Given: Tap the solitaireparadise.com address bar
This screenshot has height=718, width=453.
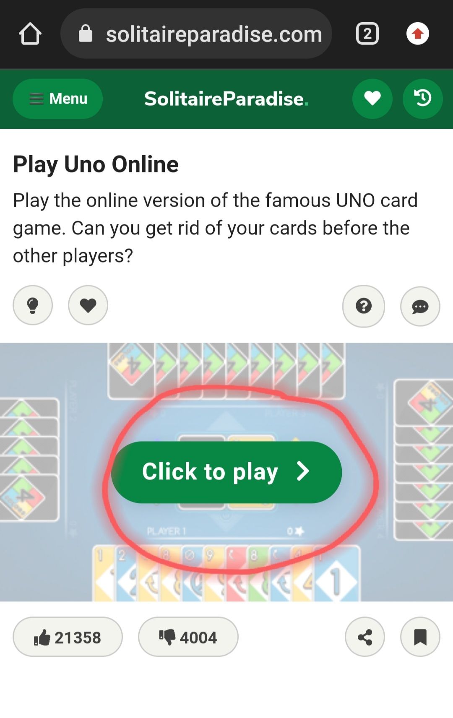Looking at the screenshot, I should coord(196,34).
